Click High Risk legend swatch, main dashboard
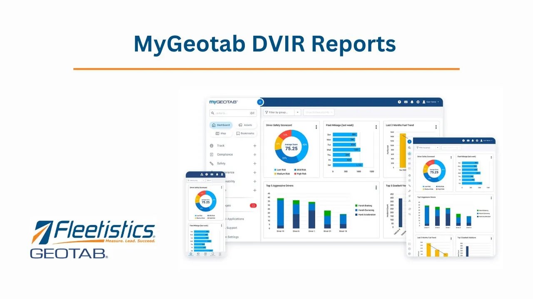 click(295, 174)
